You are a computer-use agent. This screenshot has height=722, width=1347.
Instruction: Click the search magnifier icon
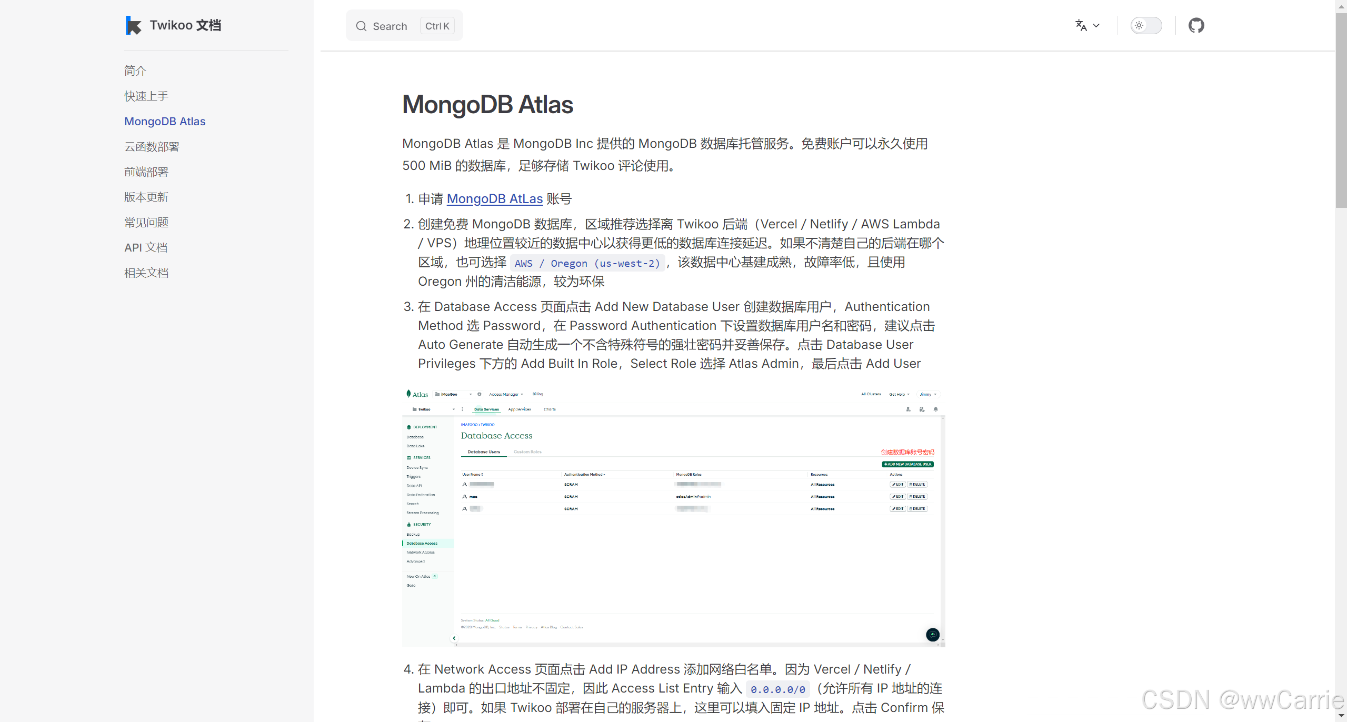[x=361, y=26]
